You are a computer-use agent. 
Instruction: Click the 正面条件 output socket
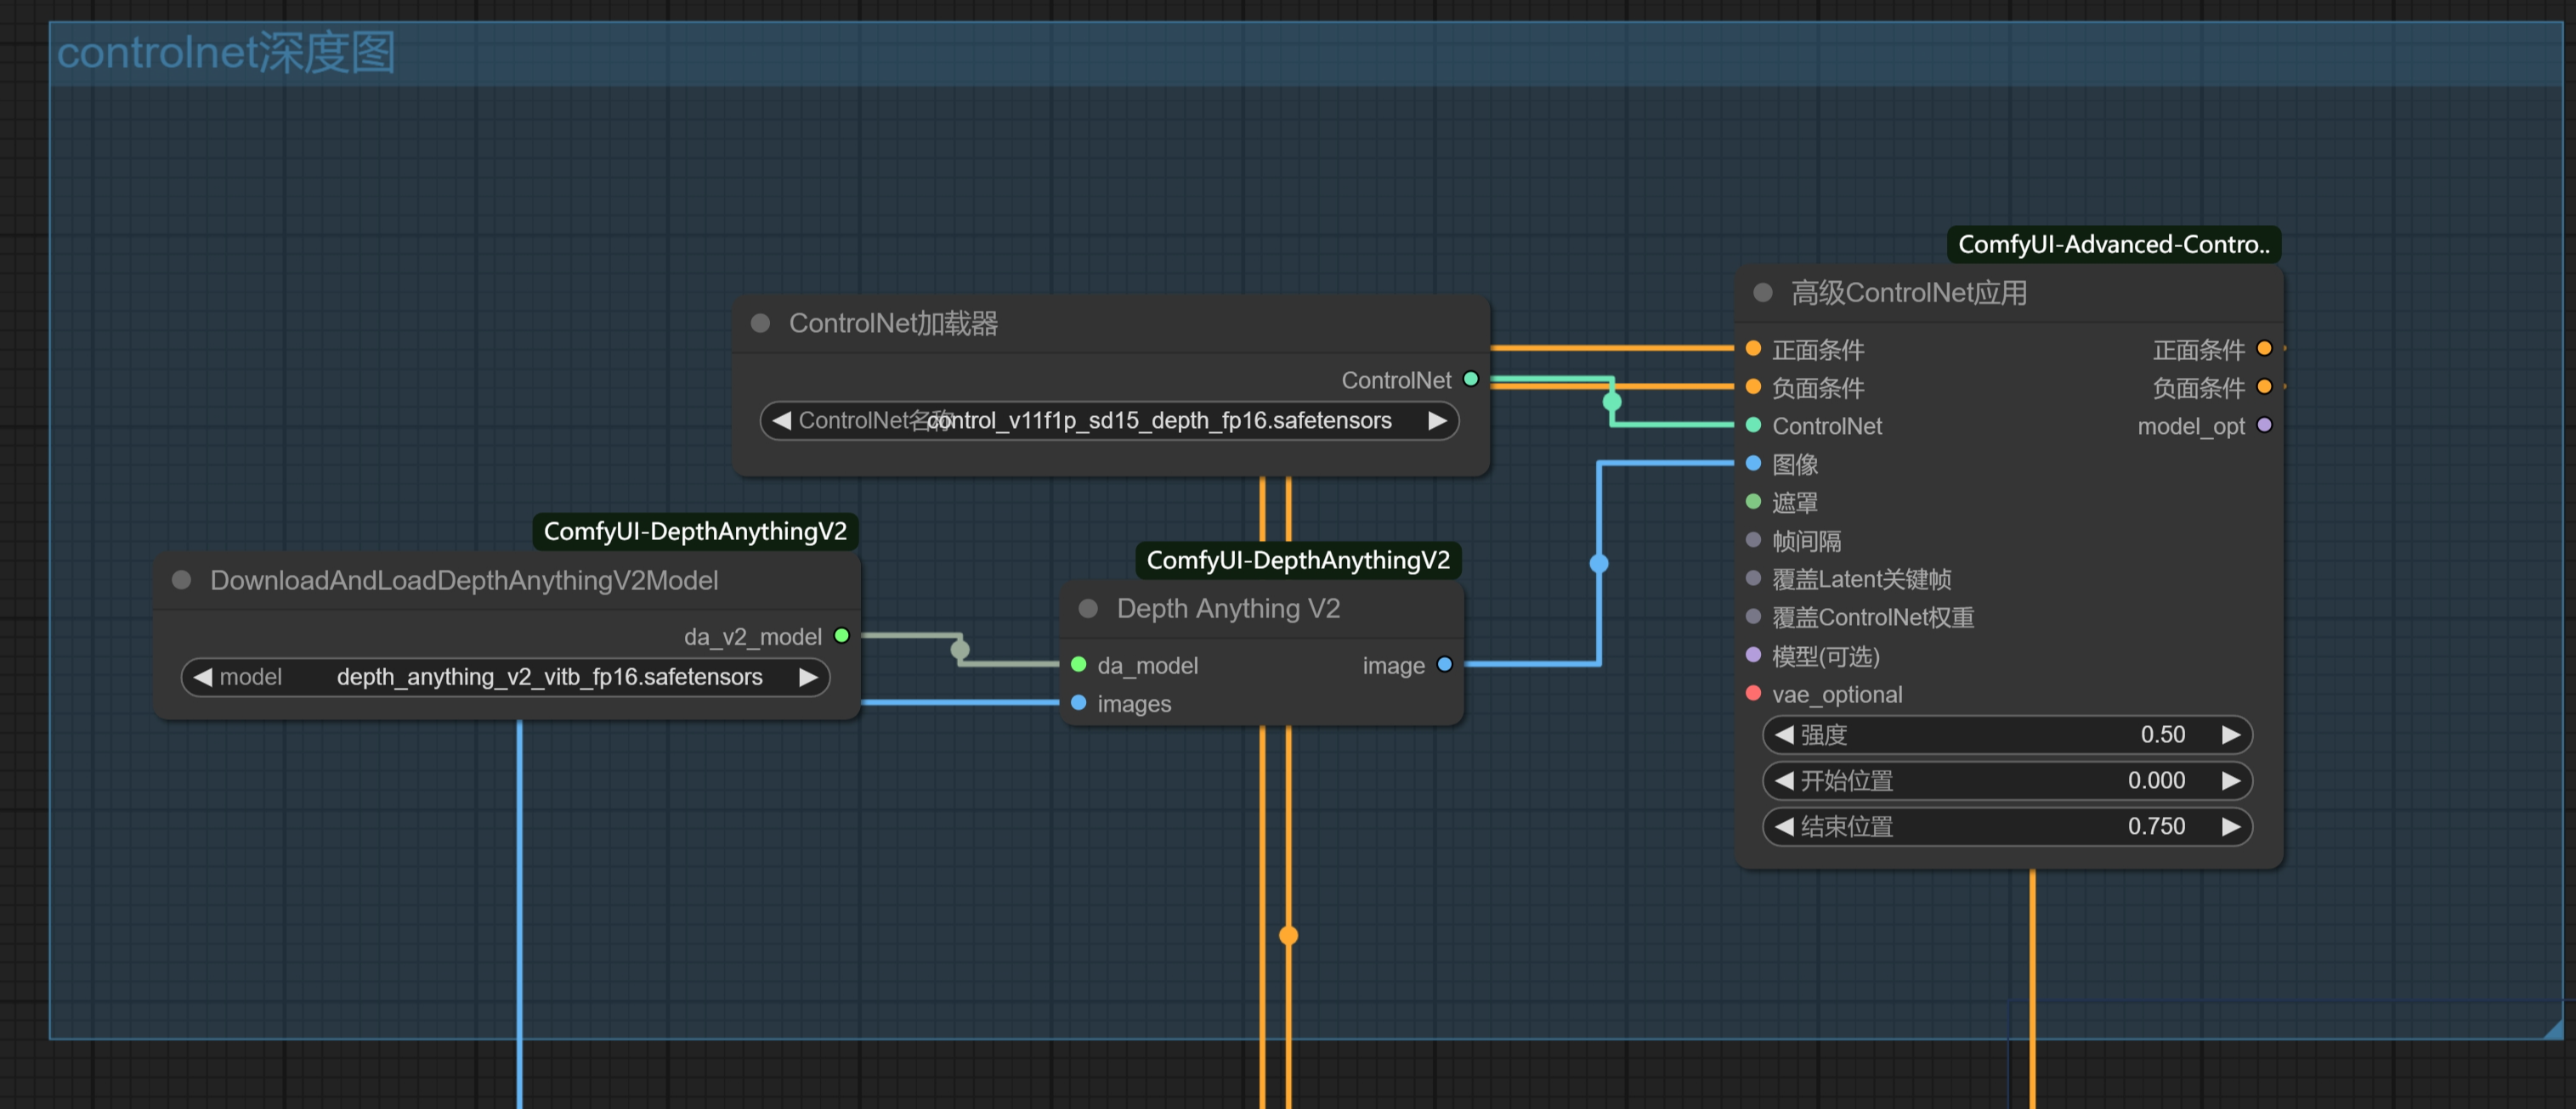pyautogui.click(x=2265, y=347)
